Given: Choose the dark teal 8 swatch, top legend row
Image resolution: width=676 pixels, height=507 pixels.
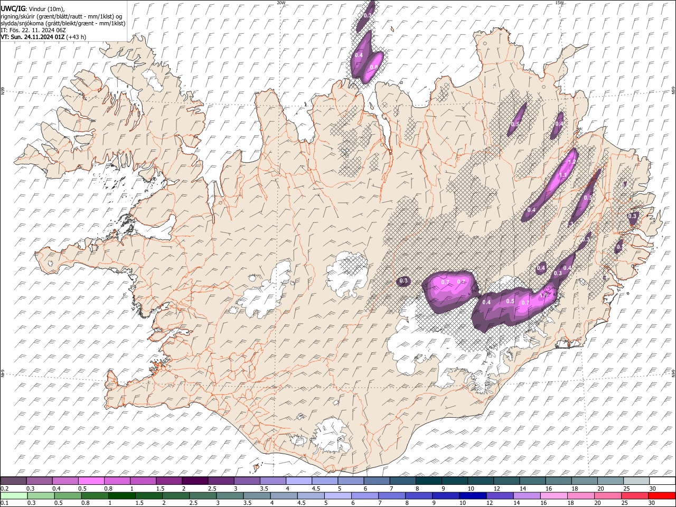Looking at the screenshot, I should [429, 481].
